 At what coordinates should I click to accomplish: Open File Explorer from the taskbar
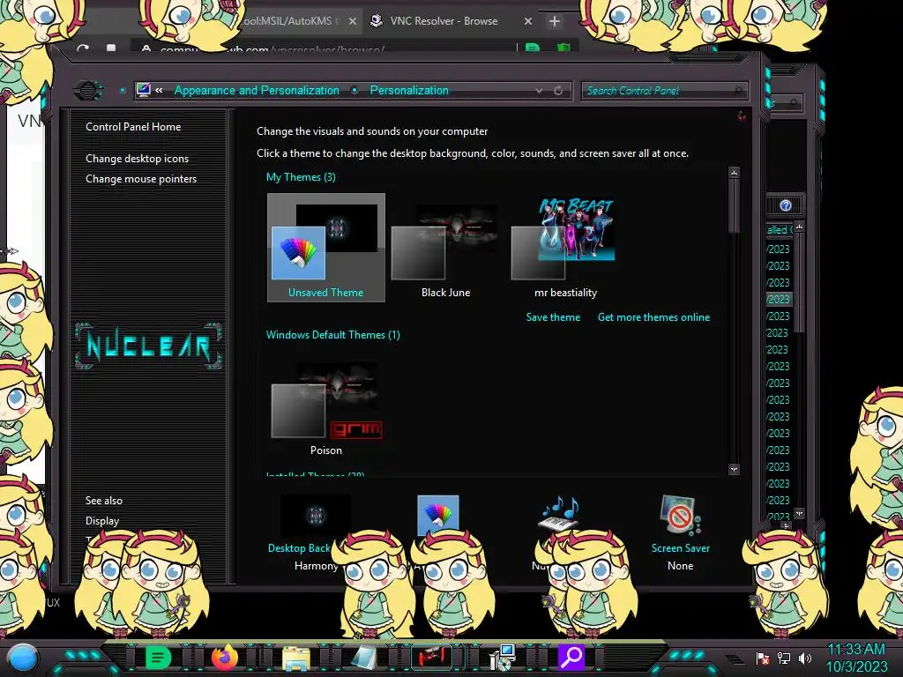[296, 658]
